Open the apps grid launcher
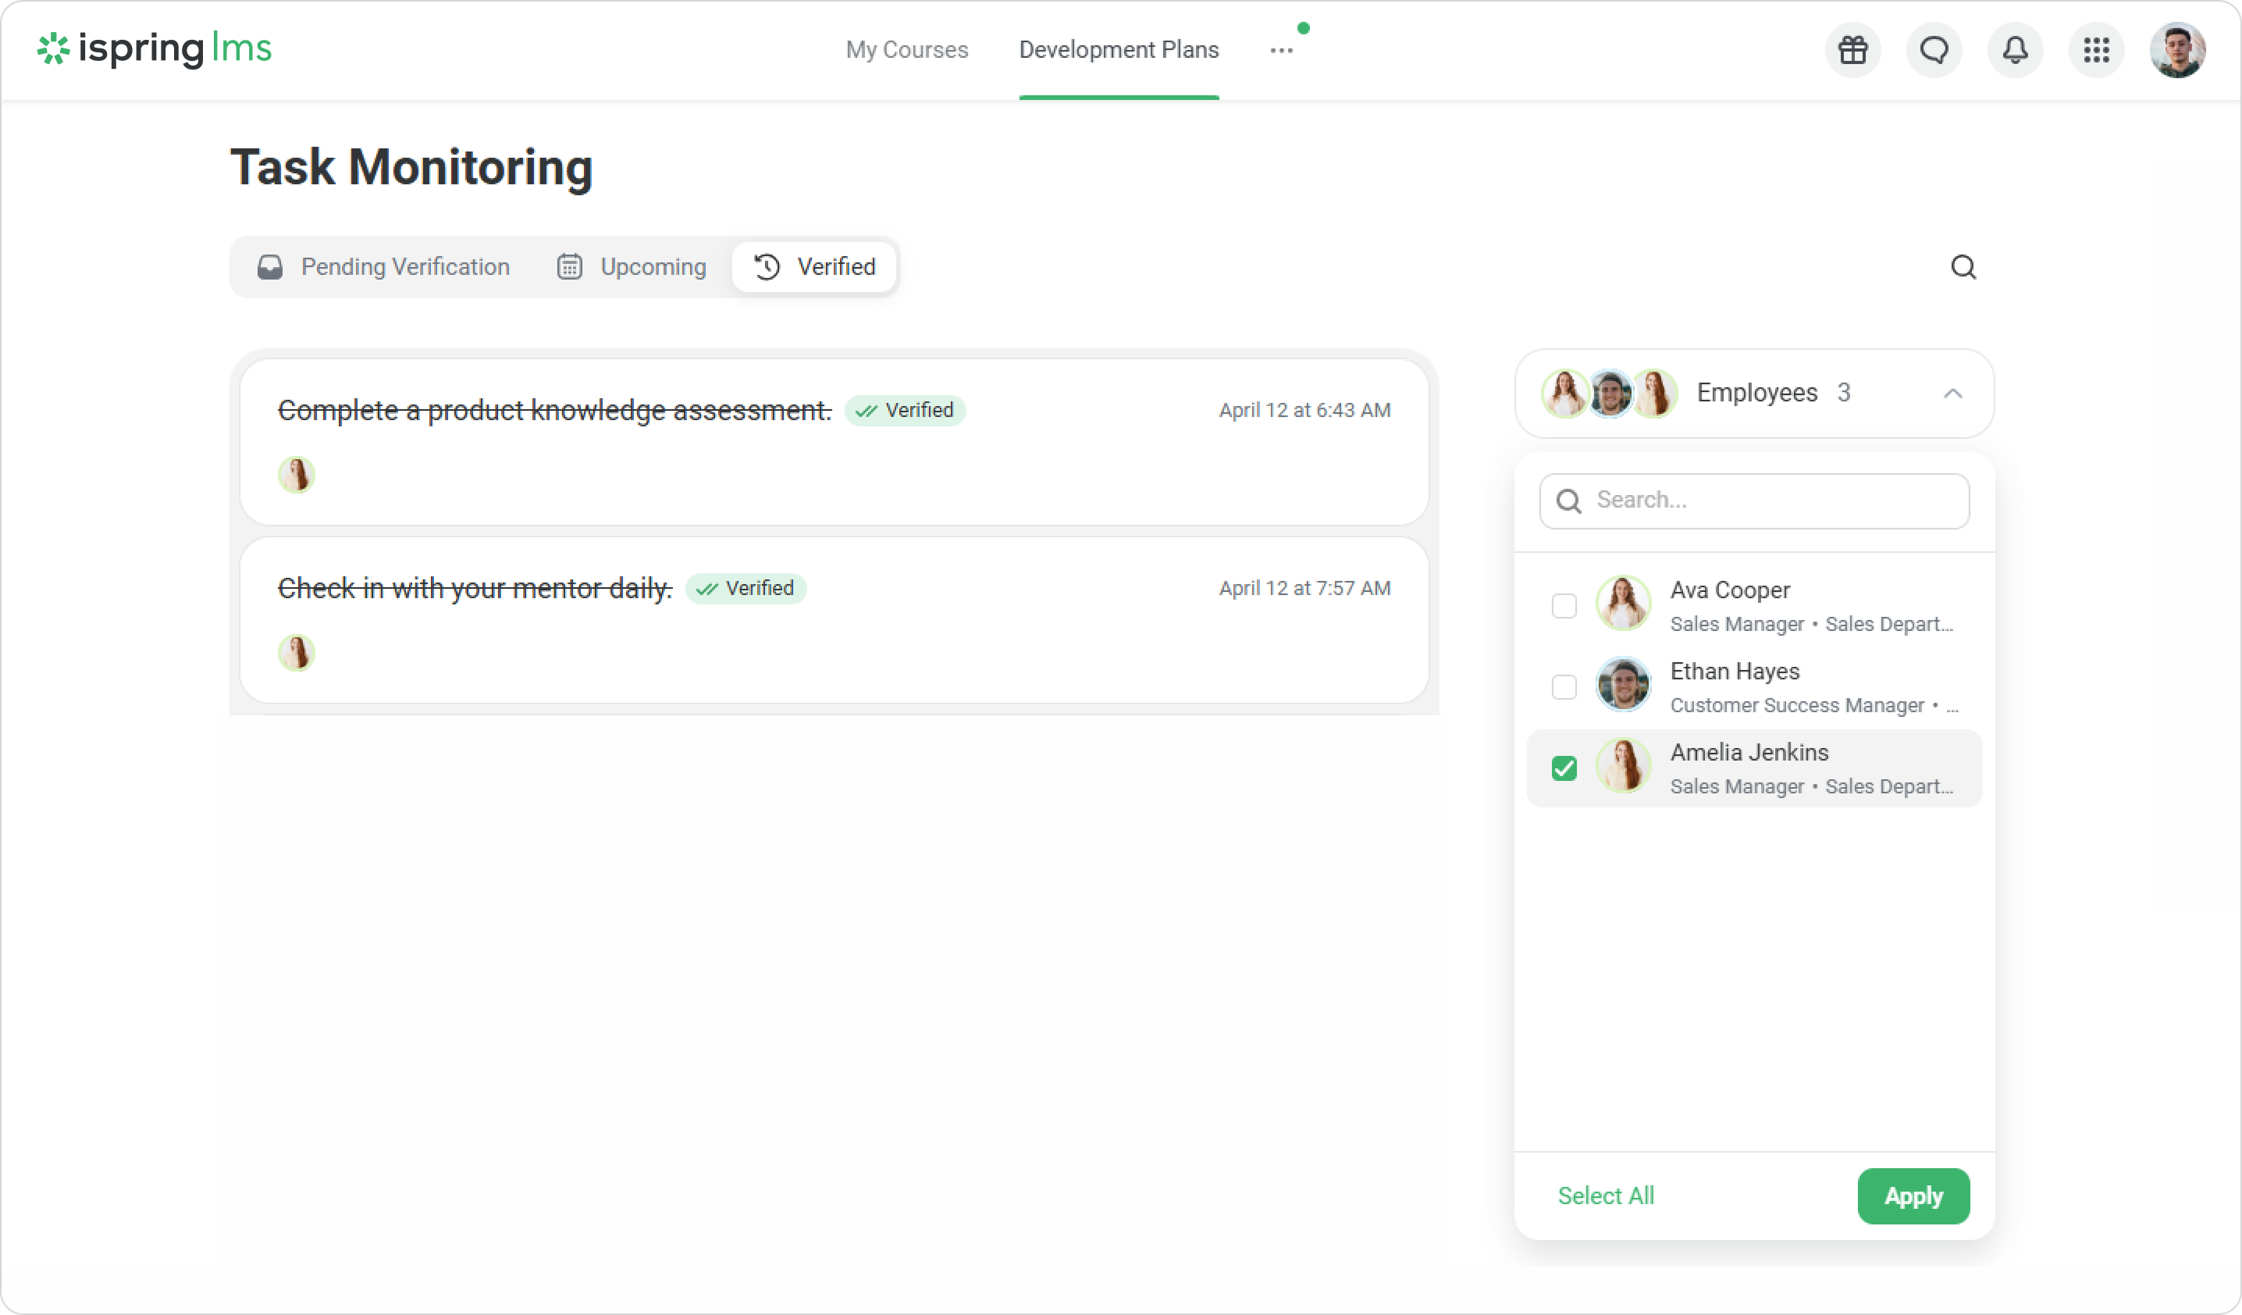Image resolution: width=2242 pixels, height=1315 pixels. pos(2096,50)
